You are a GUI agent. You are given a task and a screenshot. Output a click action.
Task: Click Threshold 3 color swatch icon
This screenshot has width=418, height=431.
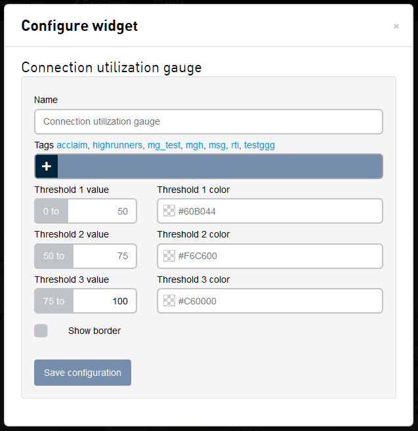point(169,302)
